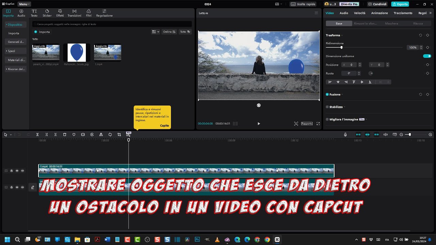The image size is (436, 245).
Task: Click the trash Delete icon in timeline toolbar
Action: (x=65, y=135)
